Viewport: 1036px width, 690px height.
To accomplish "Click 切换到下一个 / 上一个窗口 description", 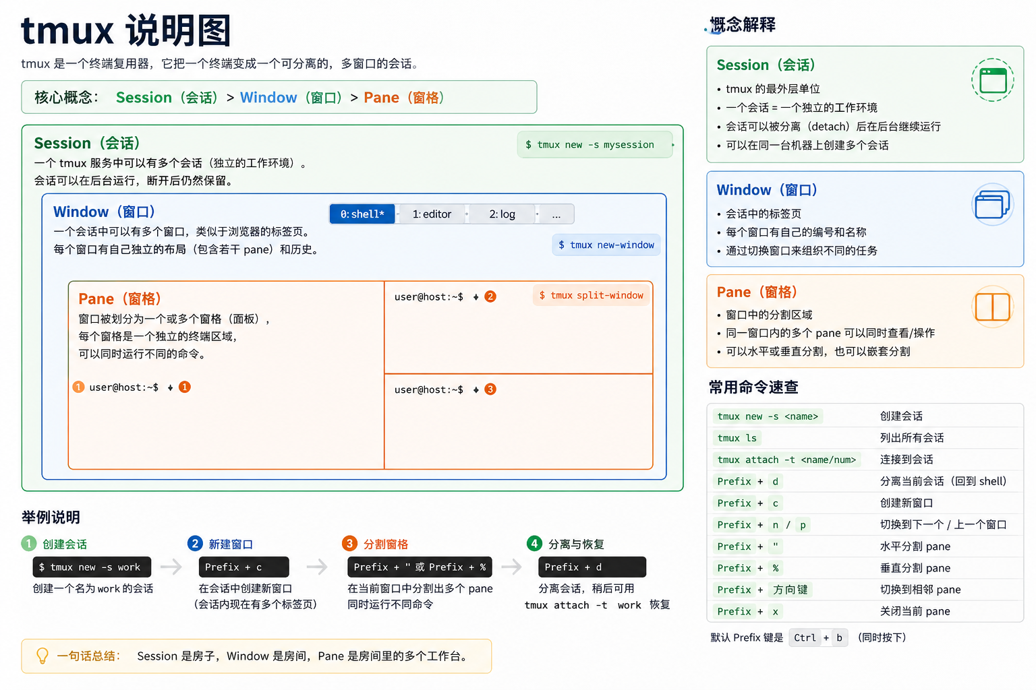I will pyautogui.click(x=943, y=525).
